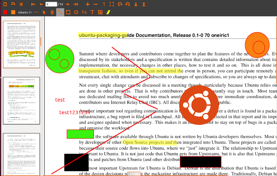The width and height of the screenshot is (277, 176).
Task: Select the pointer selection tool
Action: click(44, 12)
